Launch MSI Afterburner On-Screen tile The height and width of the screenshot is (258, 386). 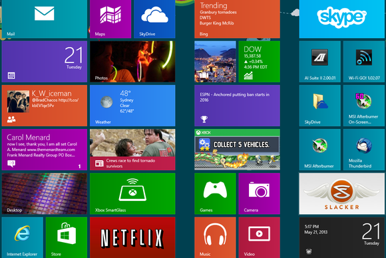point(364,106)
